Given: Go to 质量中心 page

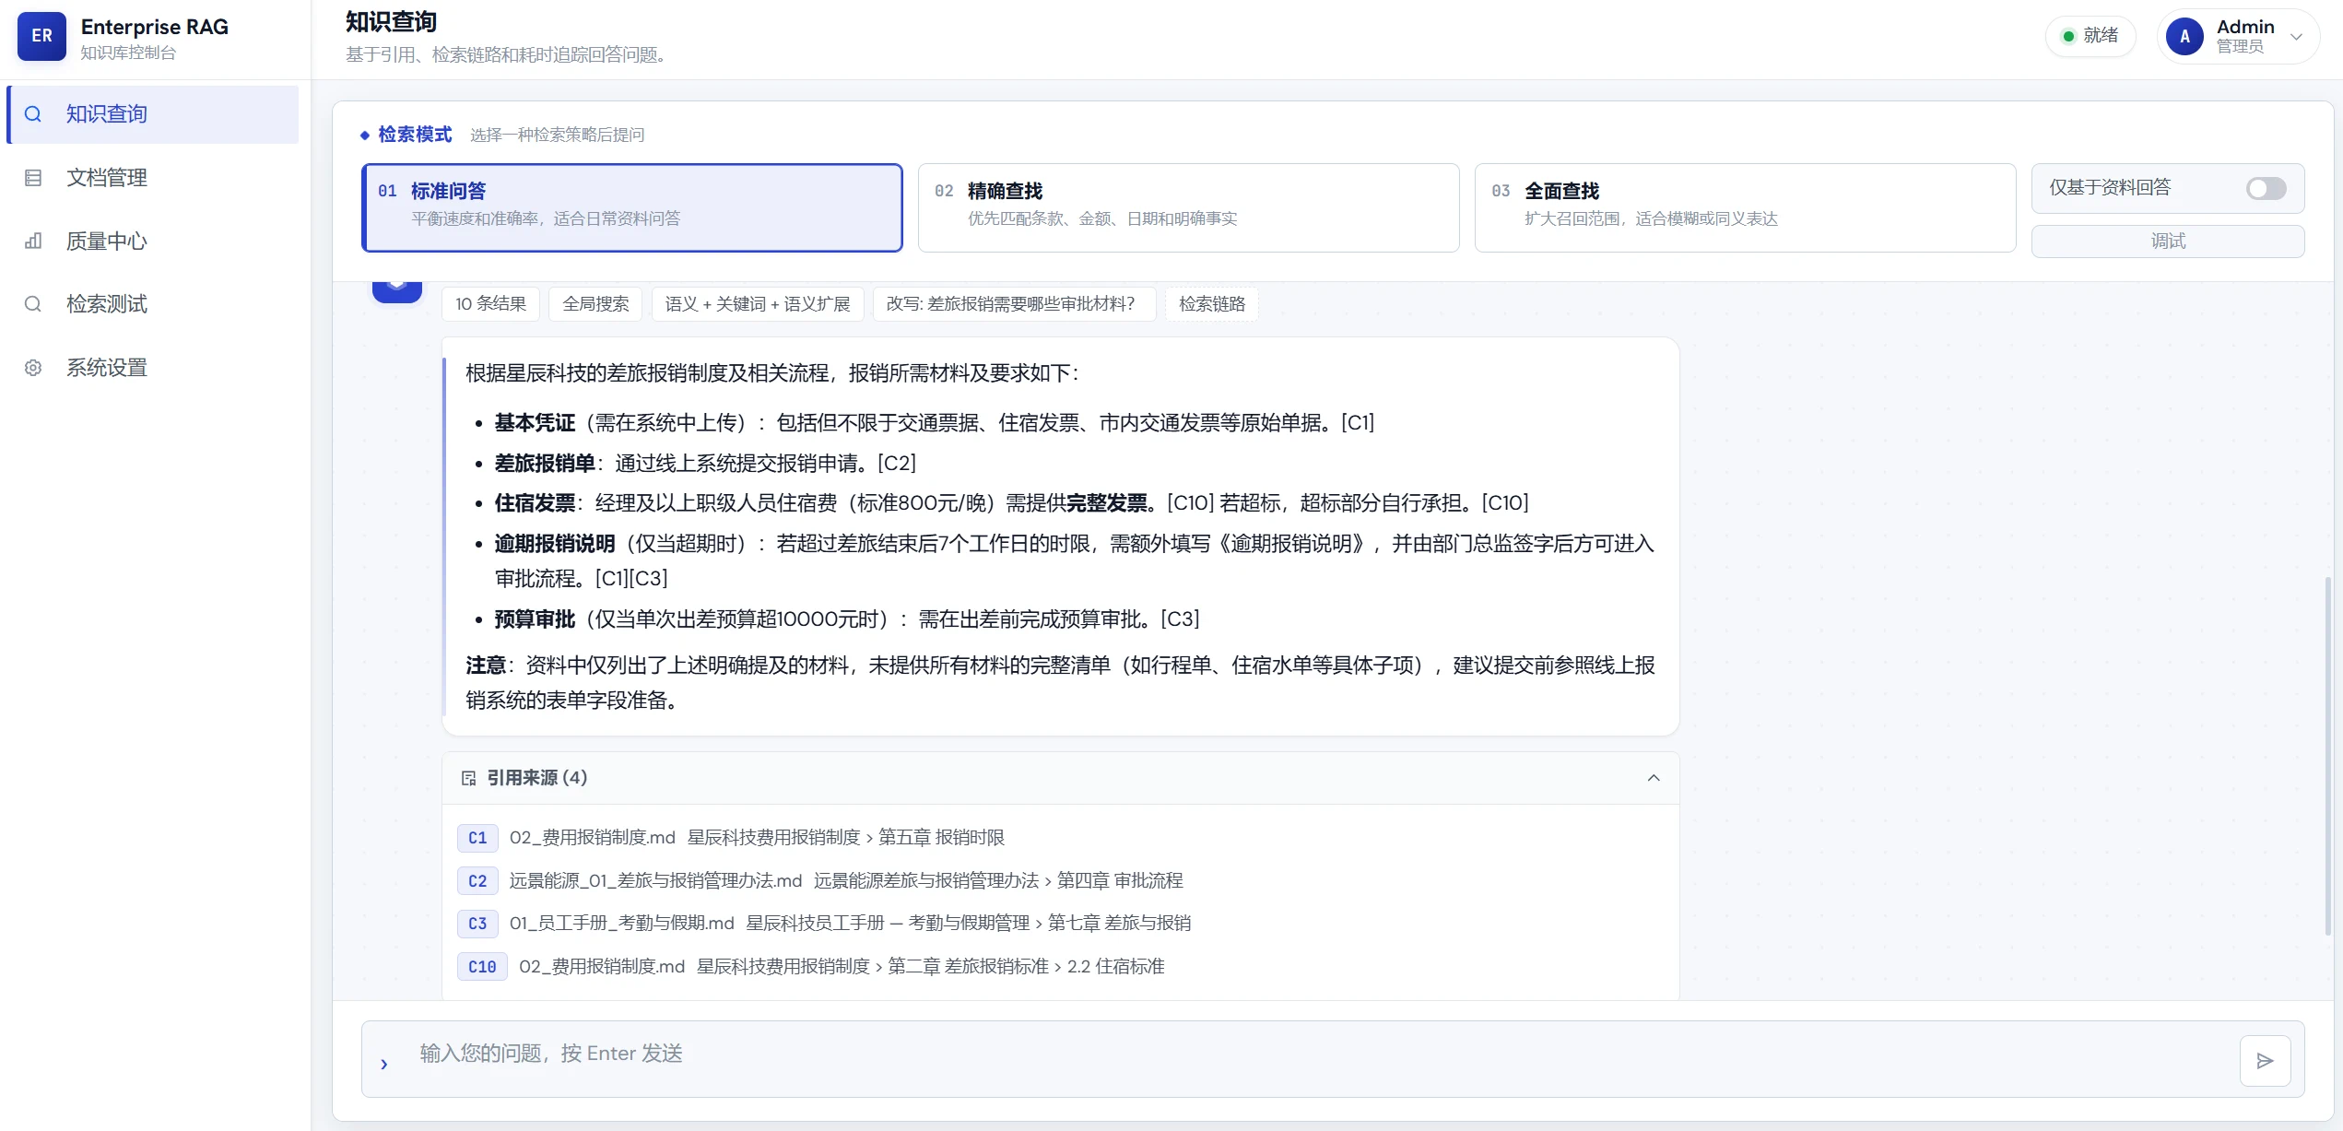Looking at the screenshot, I should coord(153,242).
